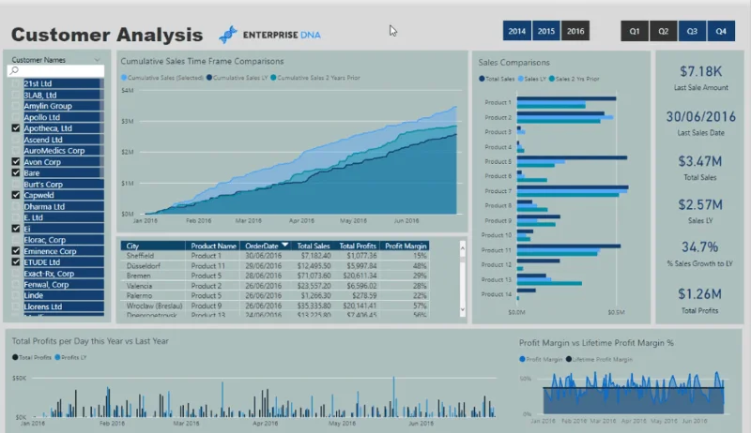
Task: Select the Burt's Corp customer row
Action: tap(63, 184)
